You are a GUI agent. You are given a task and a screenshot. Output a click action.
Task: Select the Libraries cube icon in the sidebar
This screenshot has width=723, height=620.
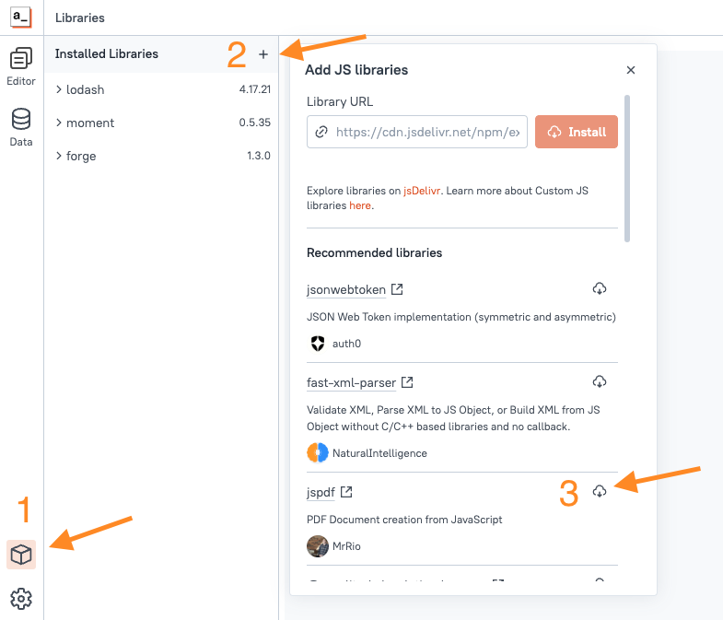coord(21,554)
